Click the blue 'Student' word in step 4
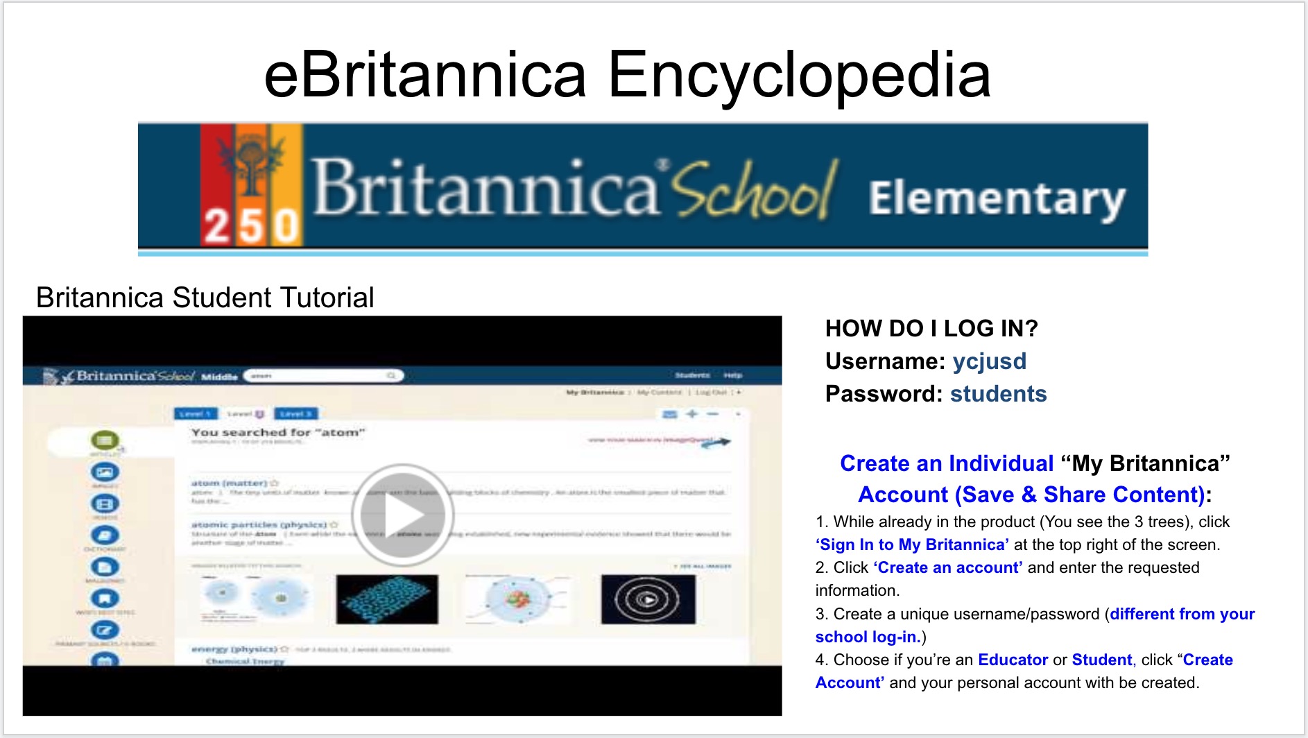Screen dimensions: 1308x738 click(1101, 660)
